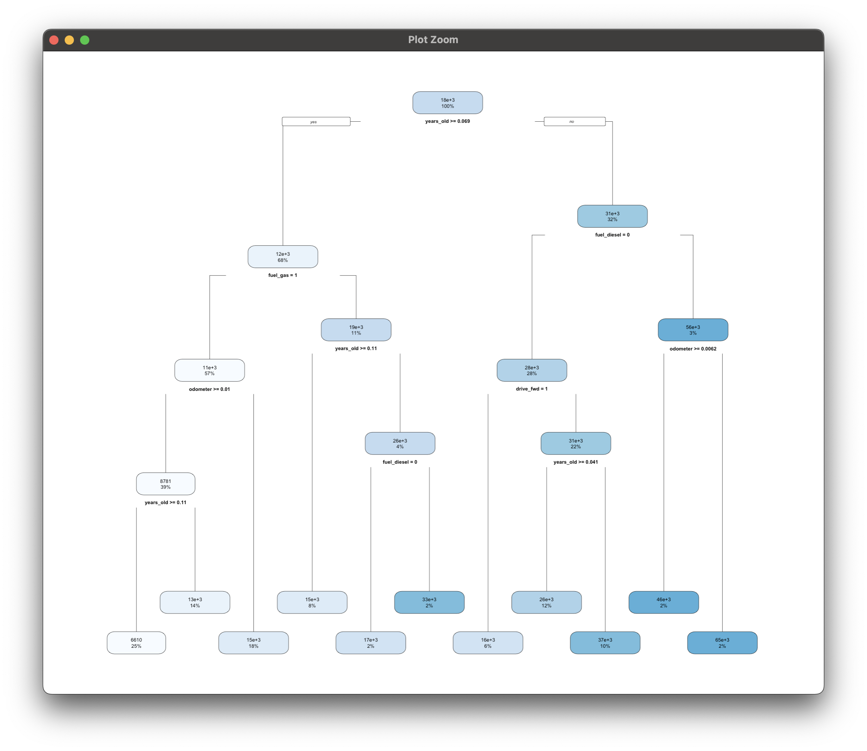Image resolution: width=867 pixels, height=751 pixels.
Task: Select node 56e+3 3%
Action: point(693,330)
